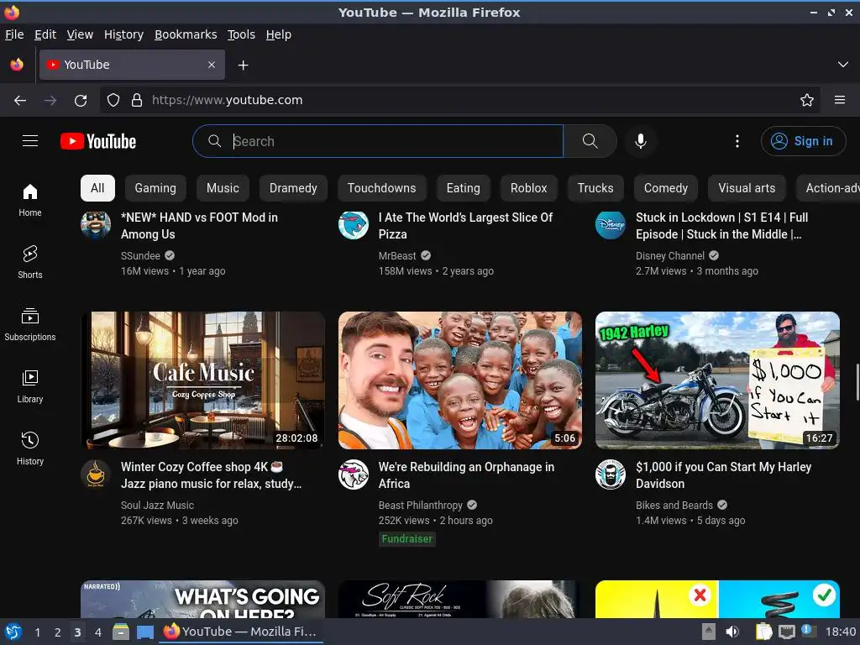Screen dimensions: 860x645
Task: Click the page vertical scrollbar
Action: 857,382
